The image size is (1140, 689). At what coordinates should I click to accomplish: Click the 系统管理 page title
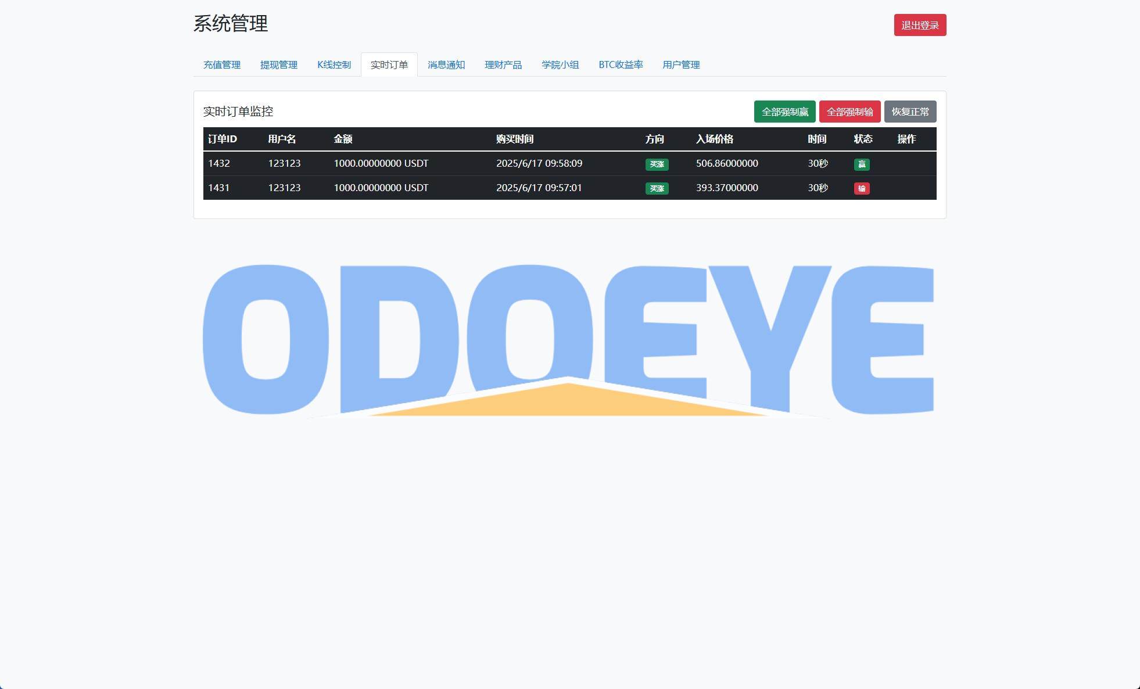(230, 24)
